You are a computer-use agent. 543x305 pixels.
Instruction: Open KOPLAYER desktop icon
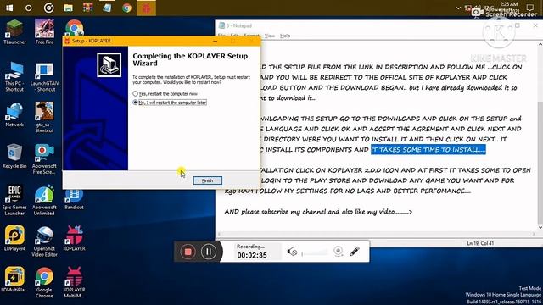click(74, 238)
